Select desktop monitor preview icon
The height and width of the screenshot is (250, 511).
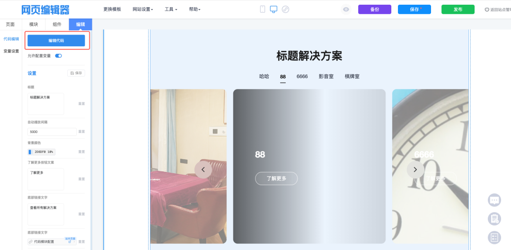click(274, 9)
